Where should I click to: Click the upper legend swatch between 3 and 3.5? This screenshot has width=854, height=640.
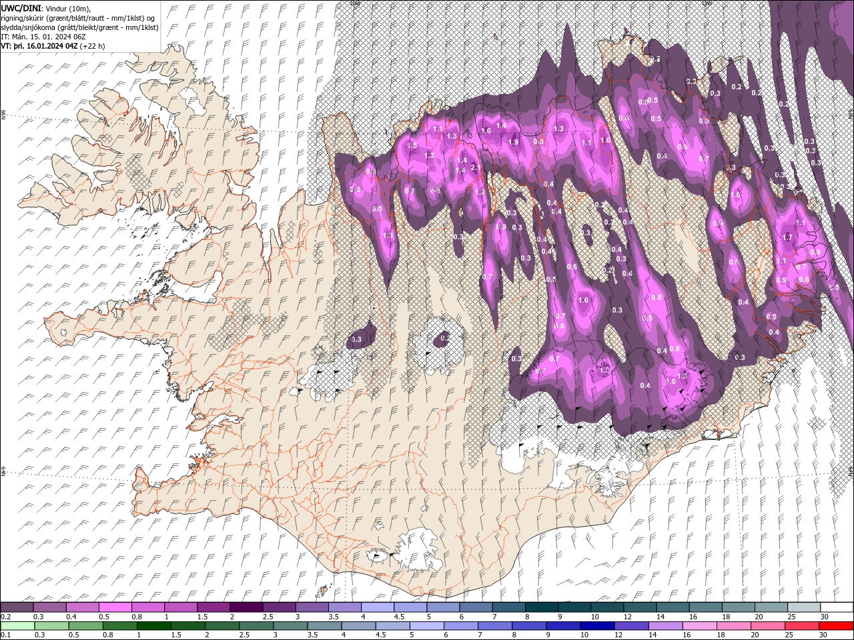[312, 607]
